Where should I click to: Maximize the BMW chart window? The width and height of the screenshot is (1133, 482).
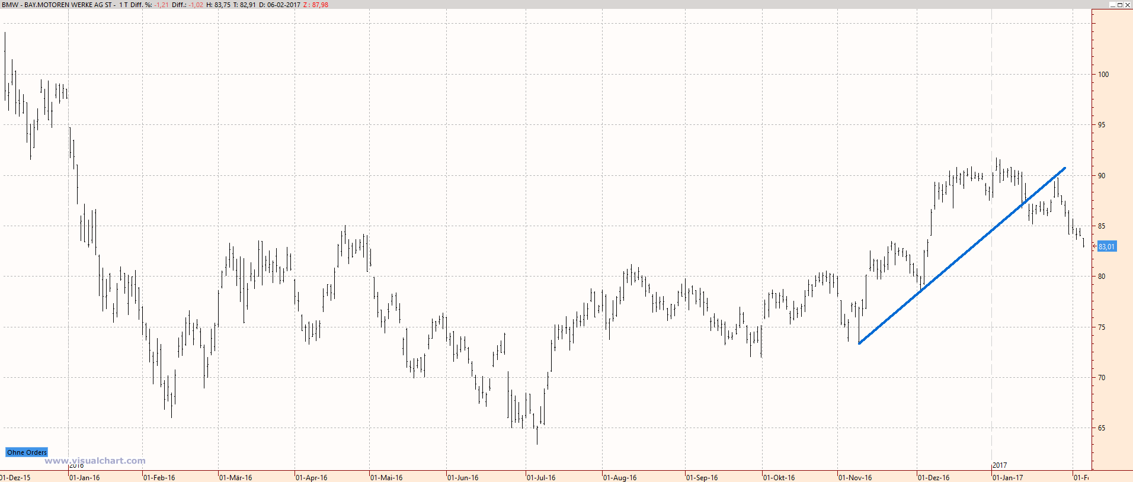1120,5
